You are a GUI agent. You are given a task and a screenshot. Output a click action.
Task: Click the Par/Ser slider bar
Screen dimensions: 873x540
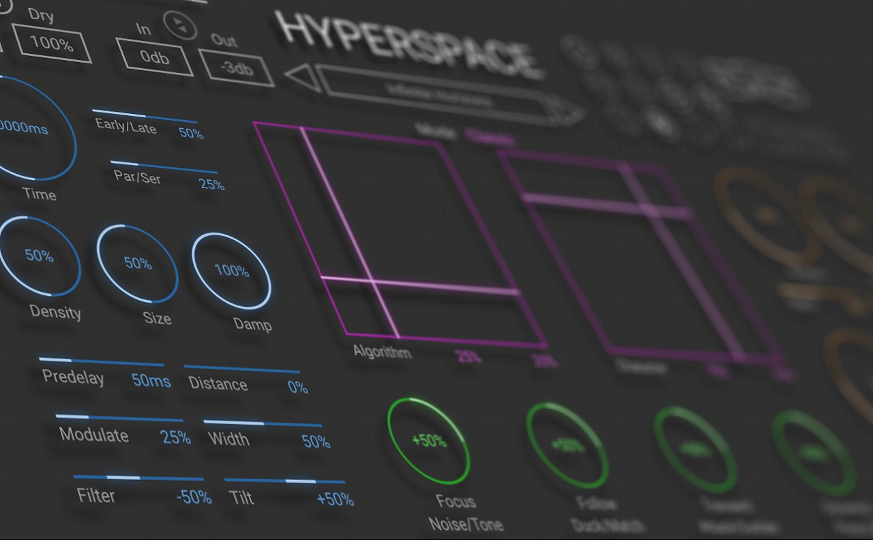tap(164, 168)
